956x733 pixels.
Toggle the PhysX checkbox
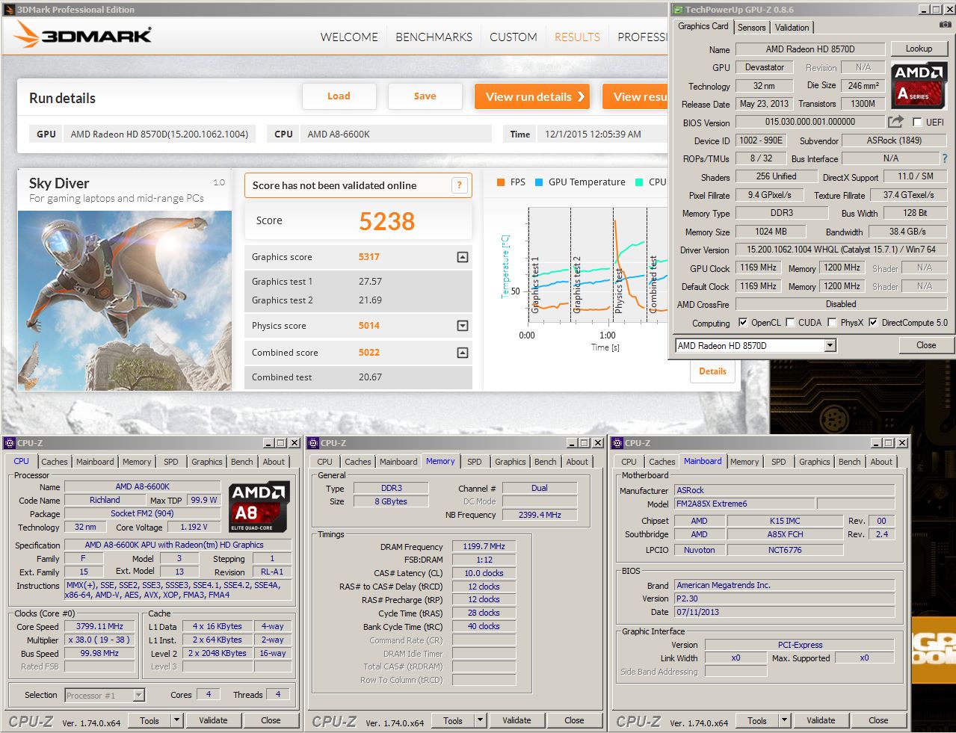coord(832,323)
